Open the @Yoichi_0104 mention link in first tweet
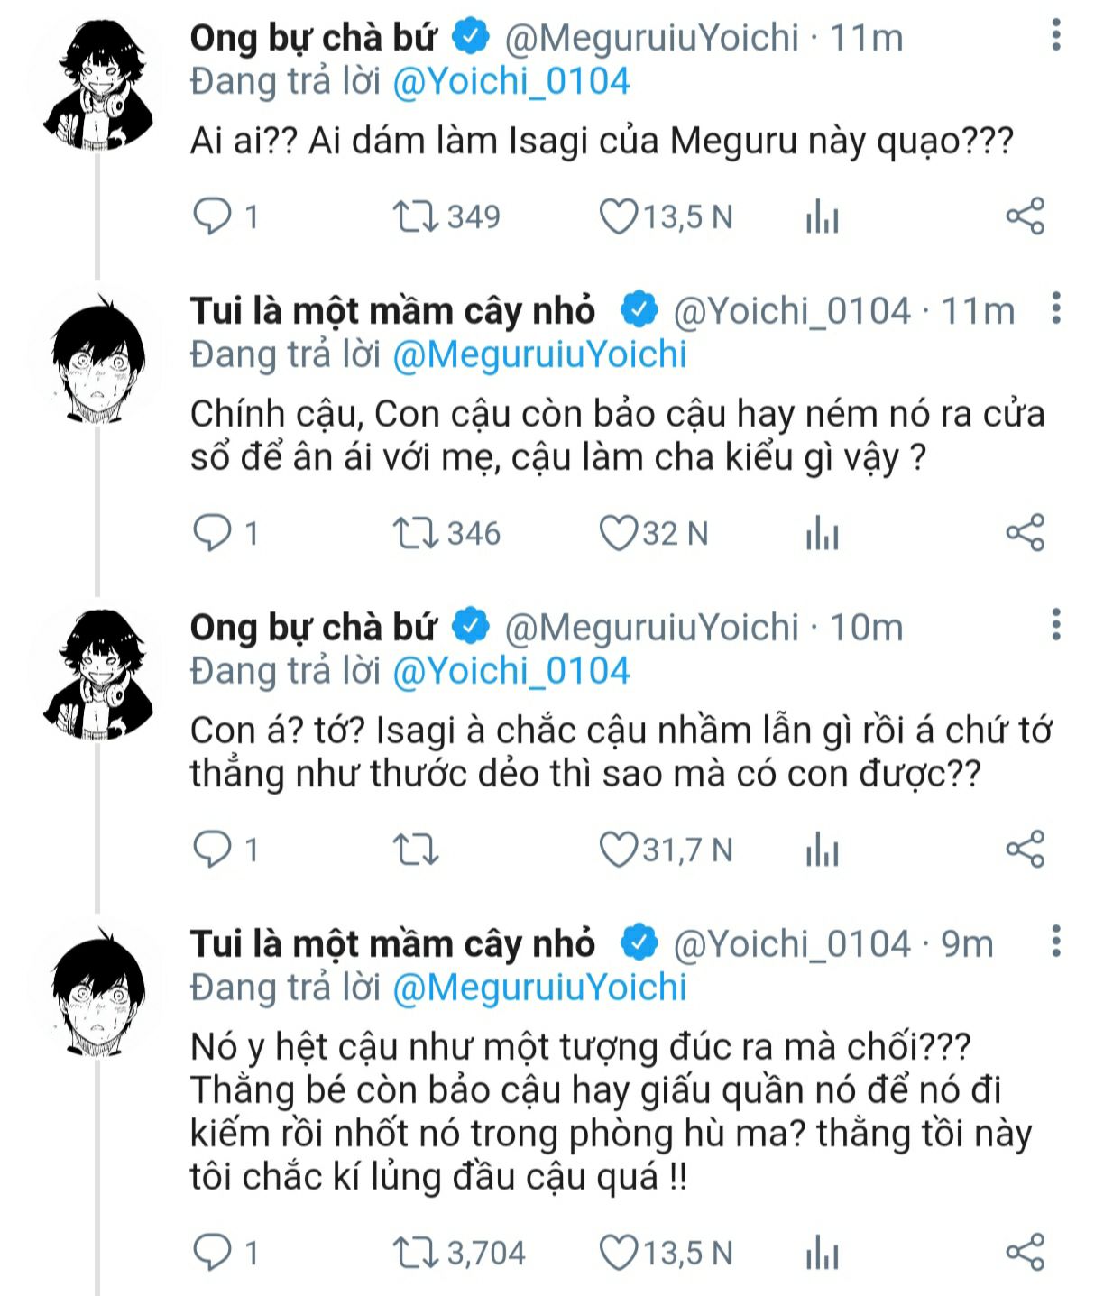 click(511, 82)
